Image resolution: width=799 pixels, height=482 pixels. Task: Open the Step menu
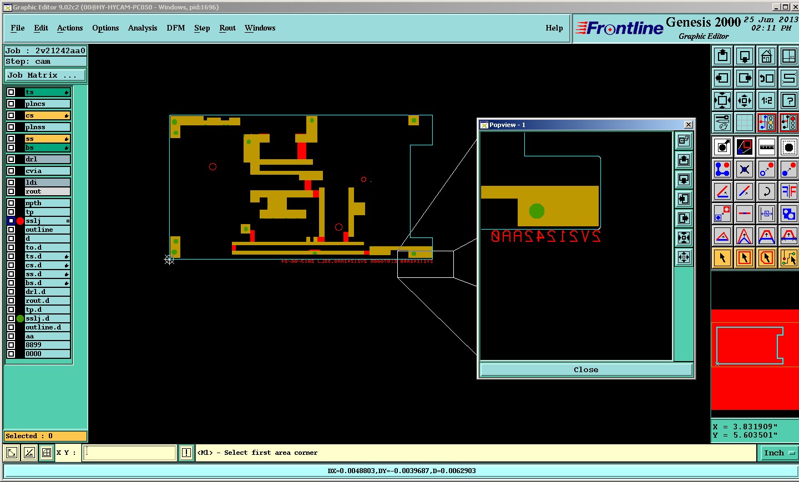tap(202, 28)
